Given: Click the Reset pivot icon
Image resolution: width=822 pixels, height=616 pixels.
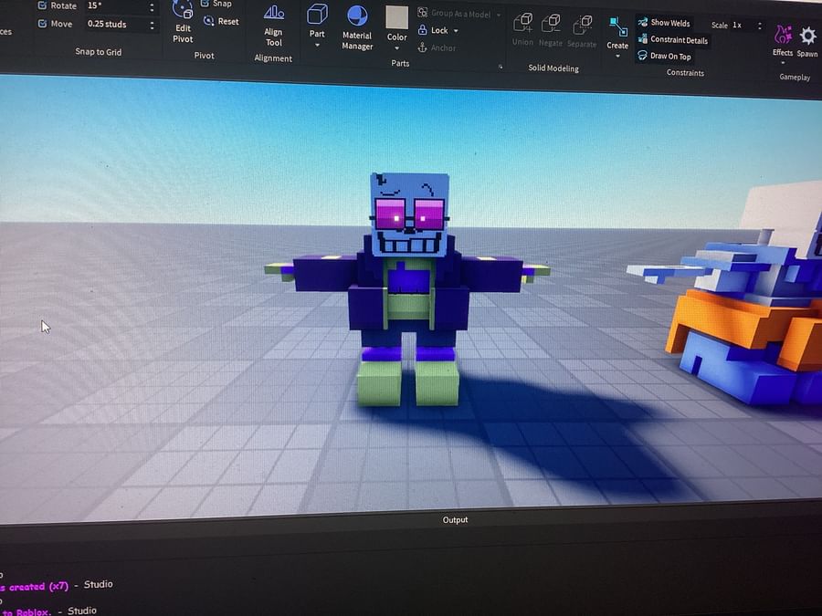Looking at the screenshot, I should click(208, 21).
